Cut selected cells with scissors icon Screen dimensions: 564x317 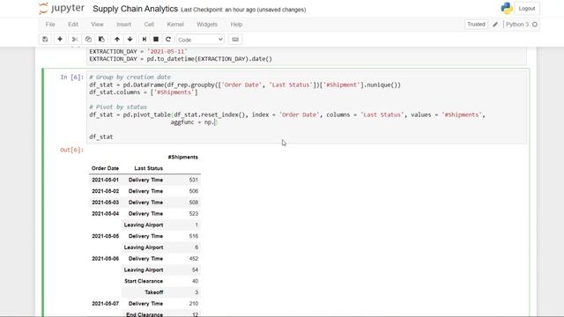pos(75,39)
